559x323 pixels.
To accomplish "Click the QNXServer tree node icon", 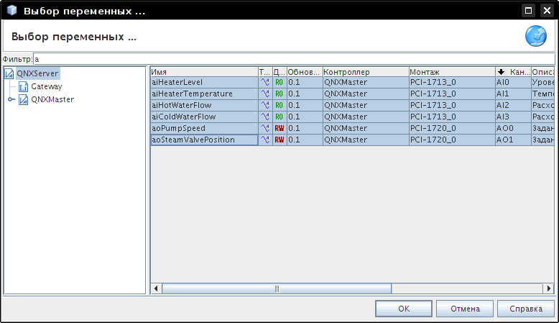I will tap(9, 73).
